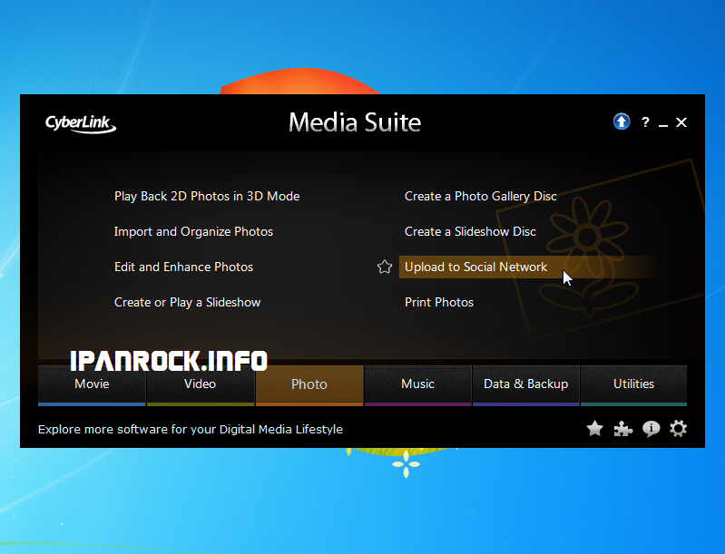The height and width of the screenshot is (554, 725).
Task: Click the puzzle piece add-ons icon
Action: (622, 429)
